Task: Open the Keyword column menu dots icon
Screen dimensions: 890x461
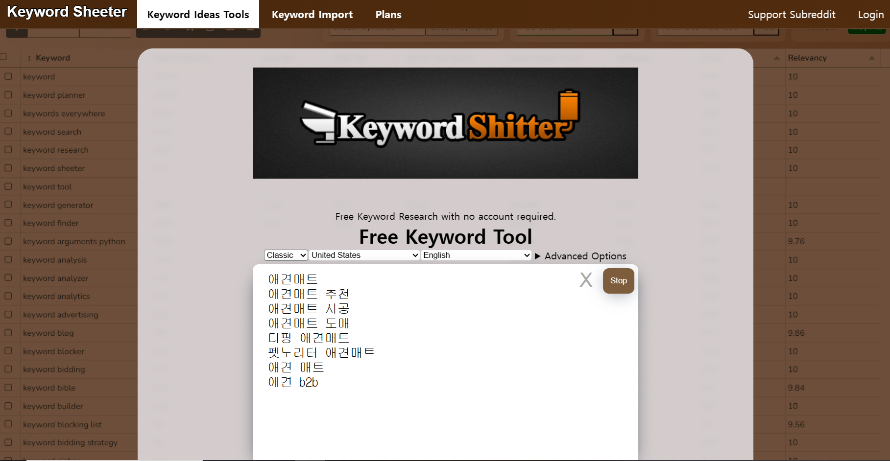Action: [29, 58]
